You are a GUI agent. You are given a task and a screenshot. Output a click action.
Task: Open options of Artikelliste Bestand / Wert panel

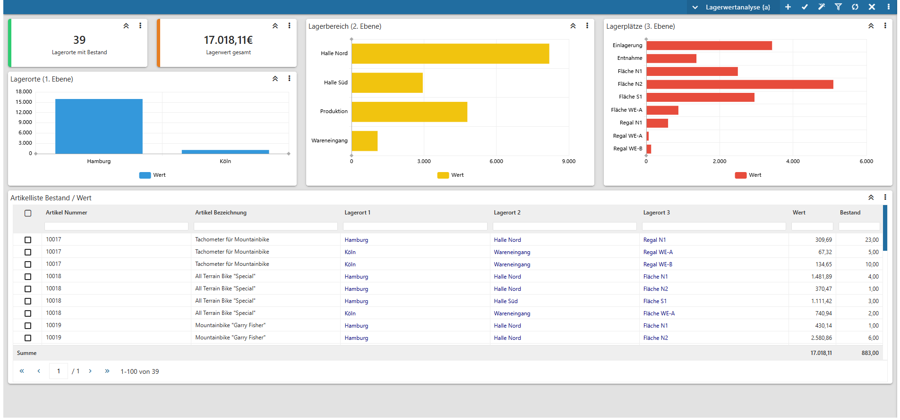[x=885, y=198]
